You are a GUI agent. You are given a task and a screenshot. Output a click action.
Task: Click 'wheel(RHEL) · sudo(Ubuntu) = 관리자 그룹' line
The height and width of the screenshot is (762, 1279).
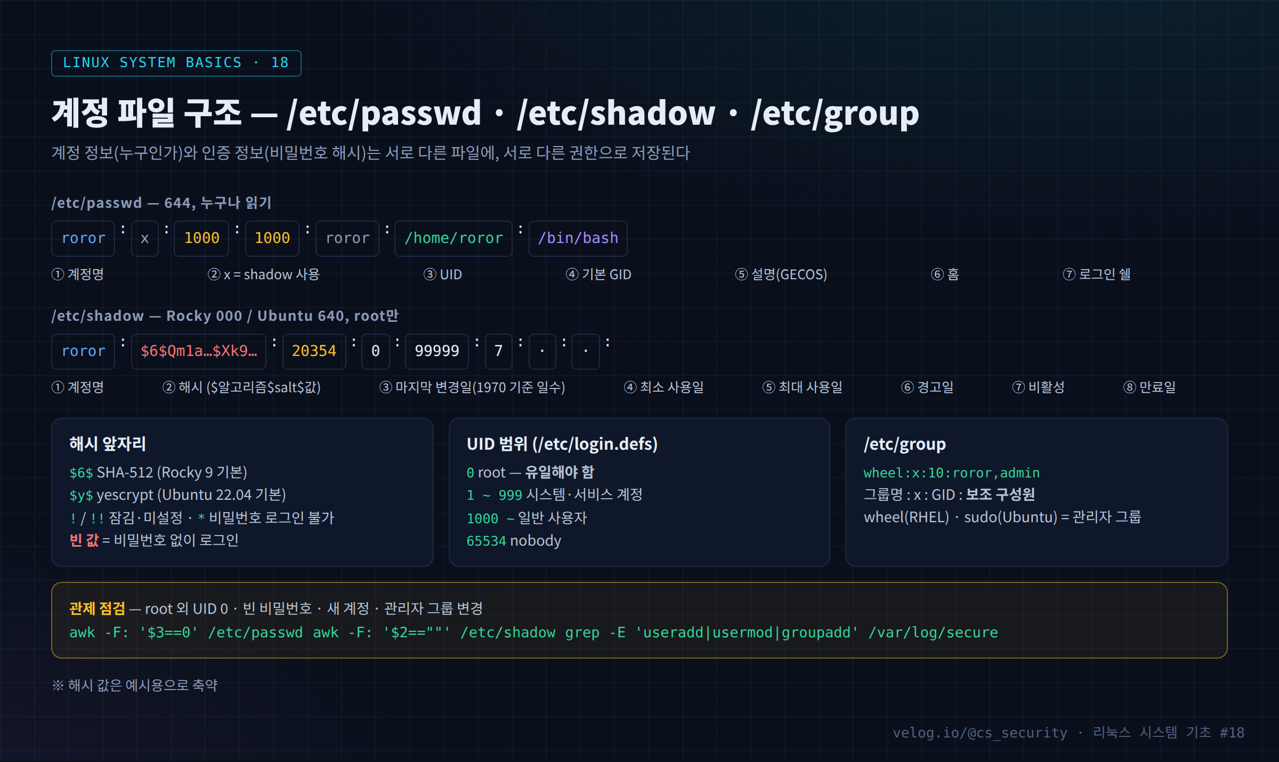tap(1002, 517)
